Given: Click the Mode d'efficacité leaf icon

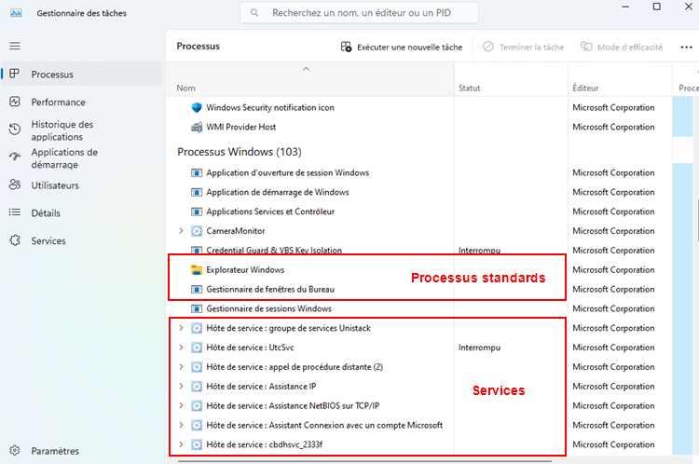Looking at the screenshot, I should pyautogui.click(x=586, y=47).
